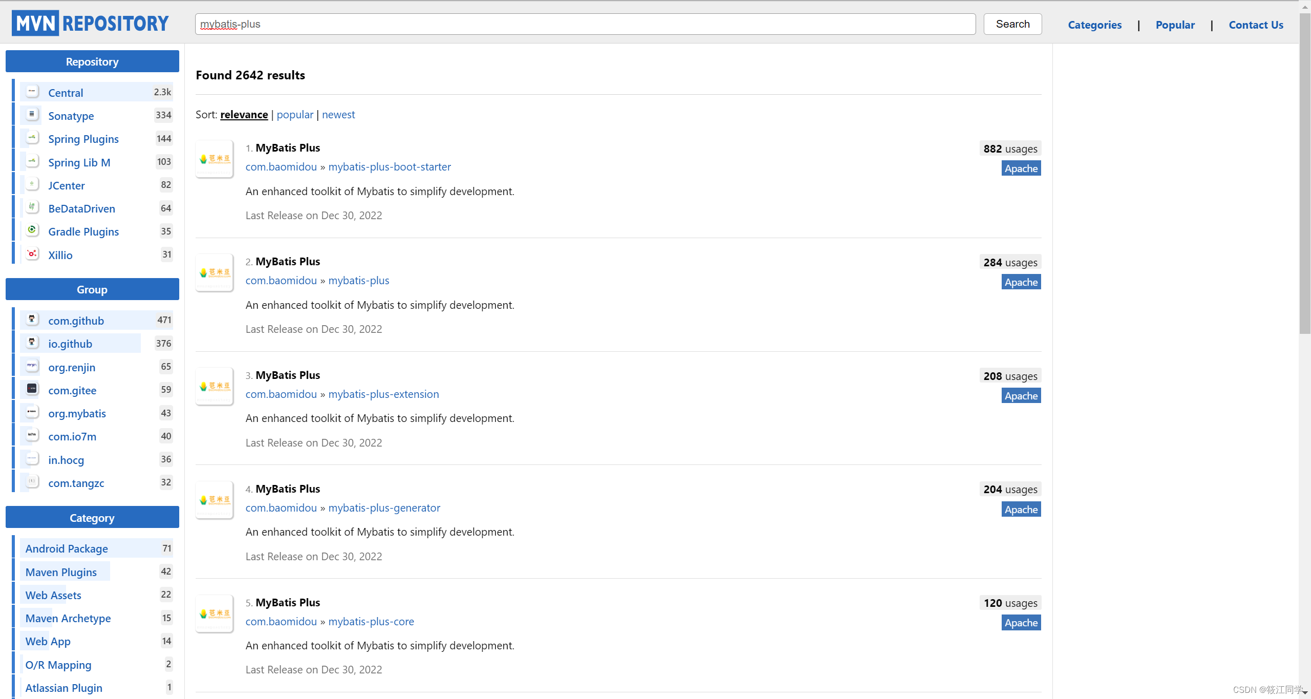Filter by Spring Plugins repository
This screenshot has height=699, width=1311.
pyautogui.click(x=83, y=139)
